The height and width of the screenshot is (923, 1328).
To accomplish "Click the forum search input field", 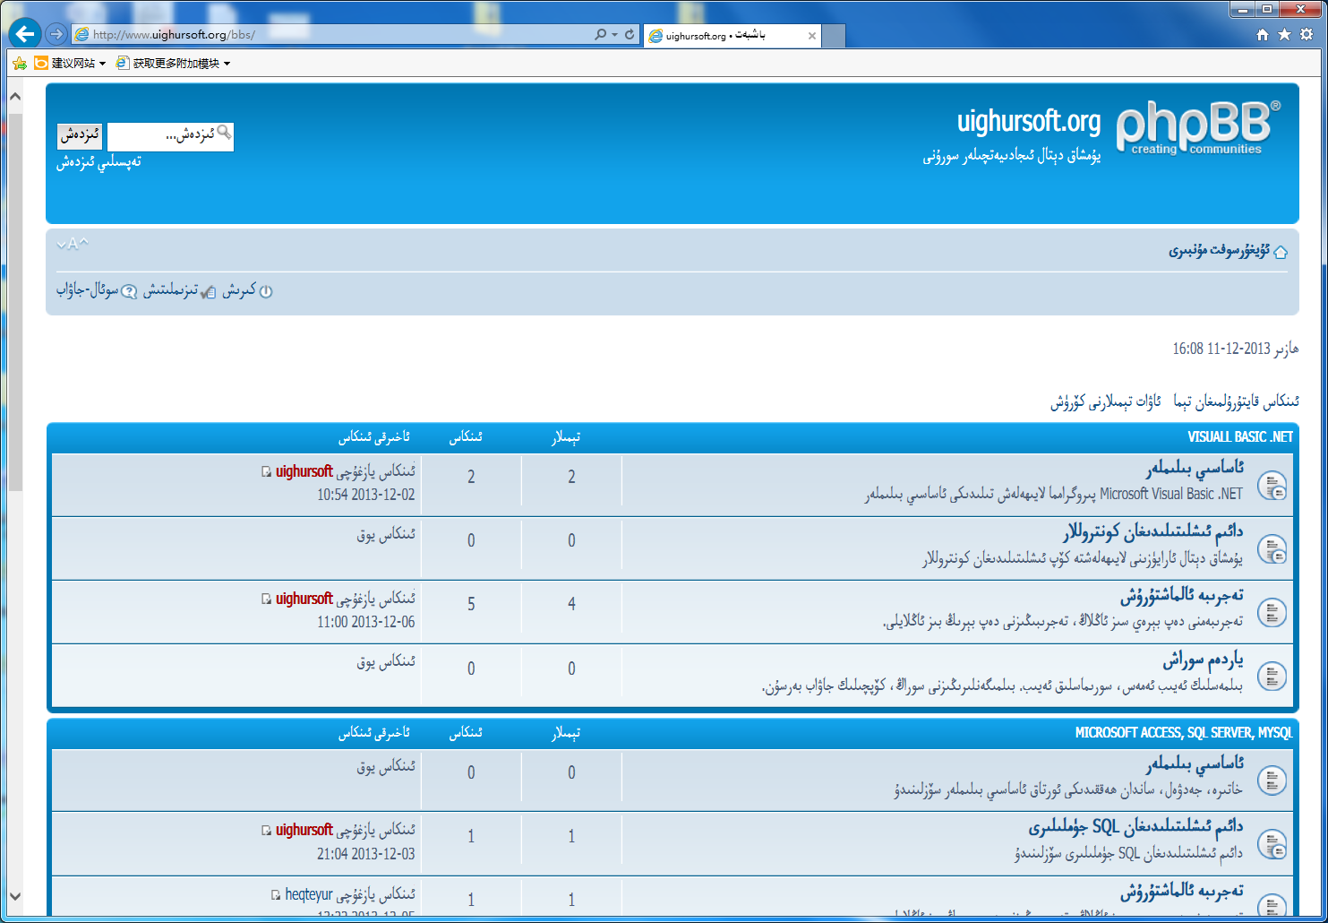I will coord(170,136).
